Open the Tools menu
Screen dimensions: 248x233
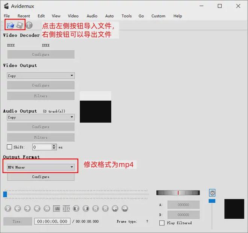point(127,16)
